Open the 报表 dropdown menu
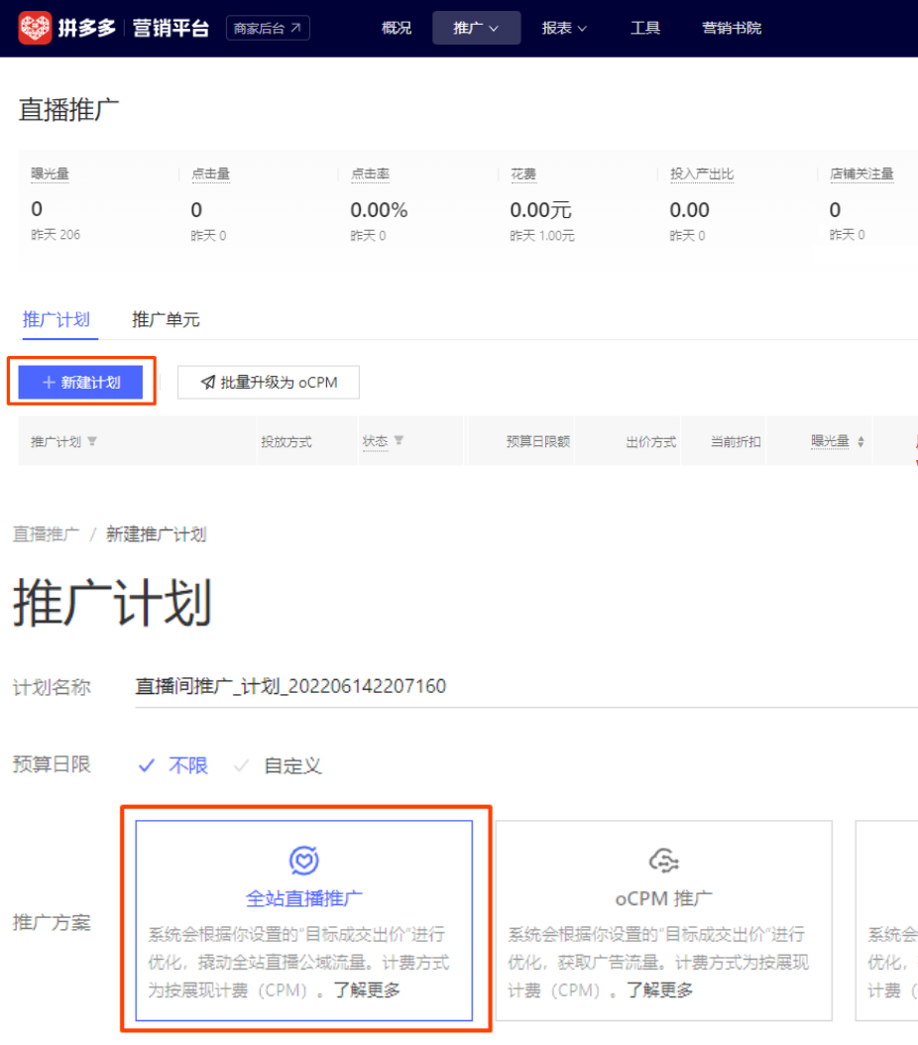The width and height of the screenshot is (918, 1045). [563, 28]
